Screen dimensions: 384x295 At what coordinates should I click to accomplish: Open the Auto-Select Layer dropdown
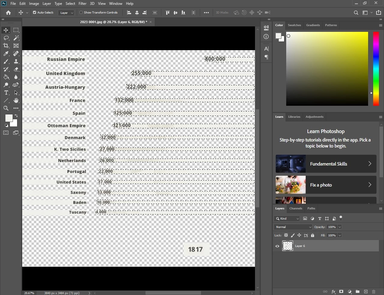click(66, 13)
